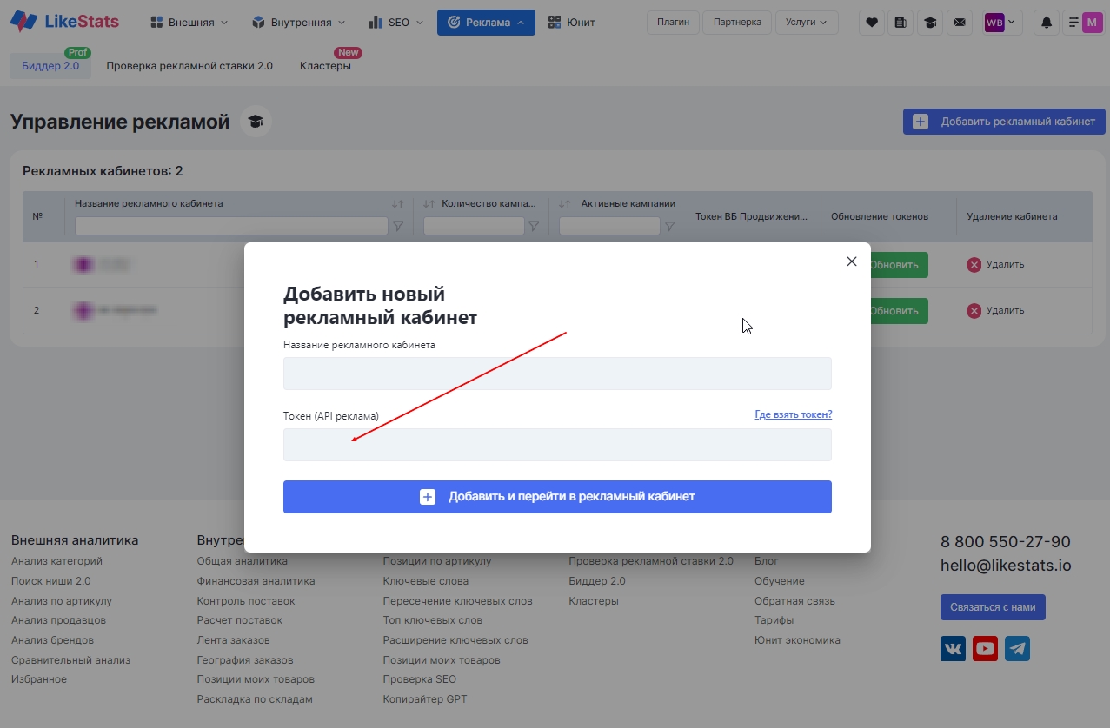Click the VK social icon
The height and width of the screenshot is (728, 1110).
coord(954,648)
